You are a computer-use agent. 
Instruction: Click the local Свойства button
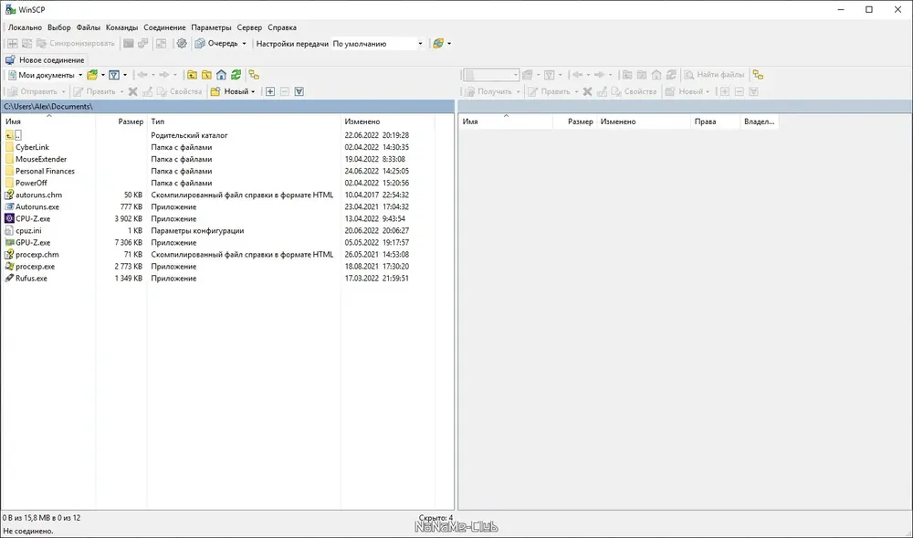coord(180,91)
